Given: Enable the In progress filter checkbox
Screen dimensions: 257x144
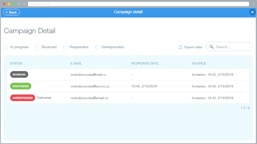Looking at the screenshot, I should 6,47.
